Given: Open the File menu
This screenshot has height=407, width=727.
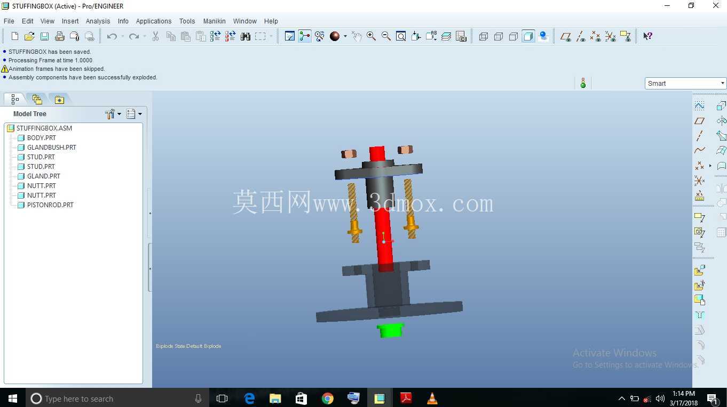Looking at the screenshot, I should click(x=9, y=21).
